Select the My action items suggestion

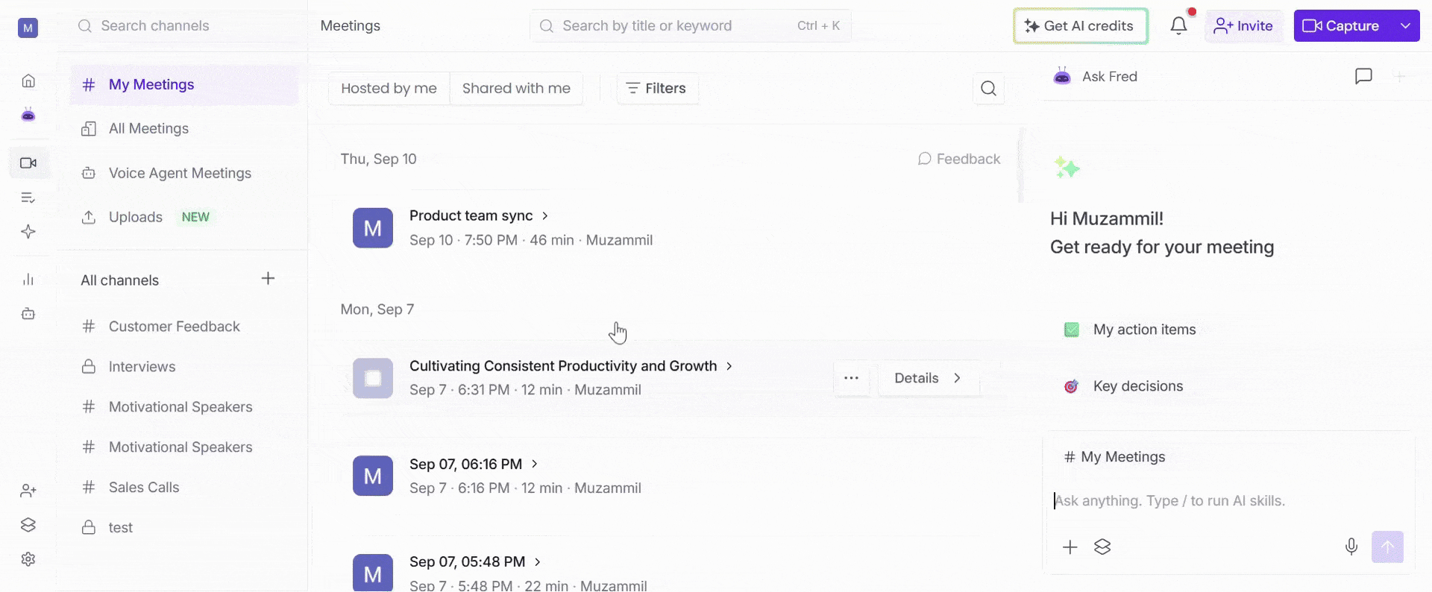[1131, 330]
